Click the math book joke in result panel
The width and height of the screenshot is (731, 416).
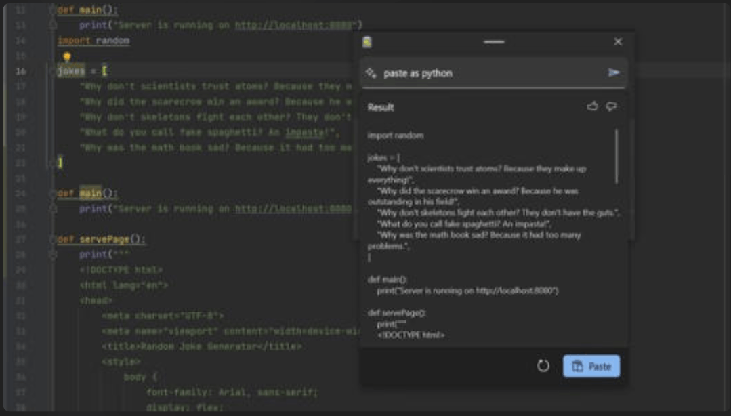[x=474, y=241]
